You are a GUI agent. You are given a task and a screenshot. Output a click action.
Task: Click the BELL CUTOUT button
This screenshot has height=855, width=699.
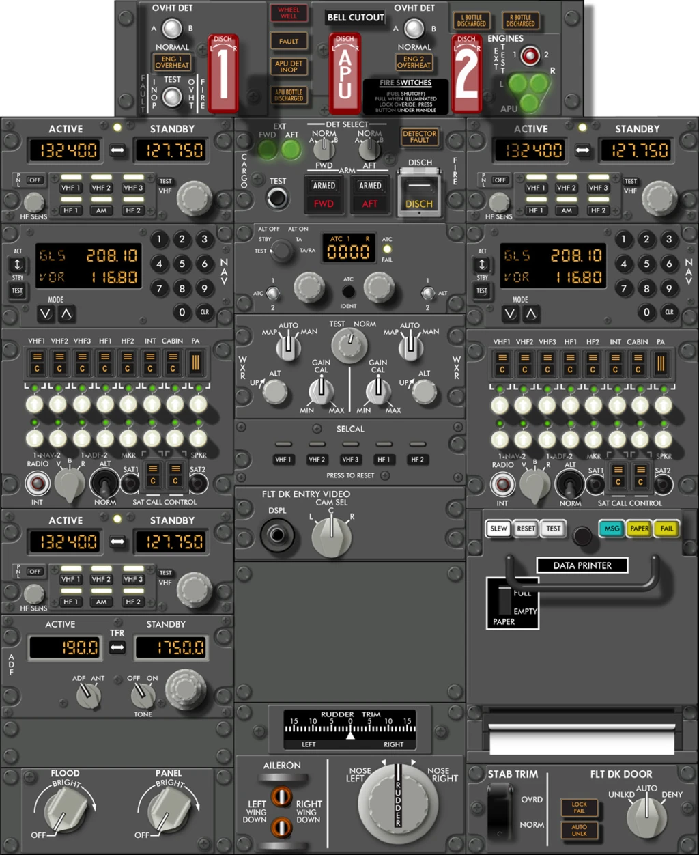pos(356,17)
